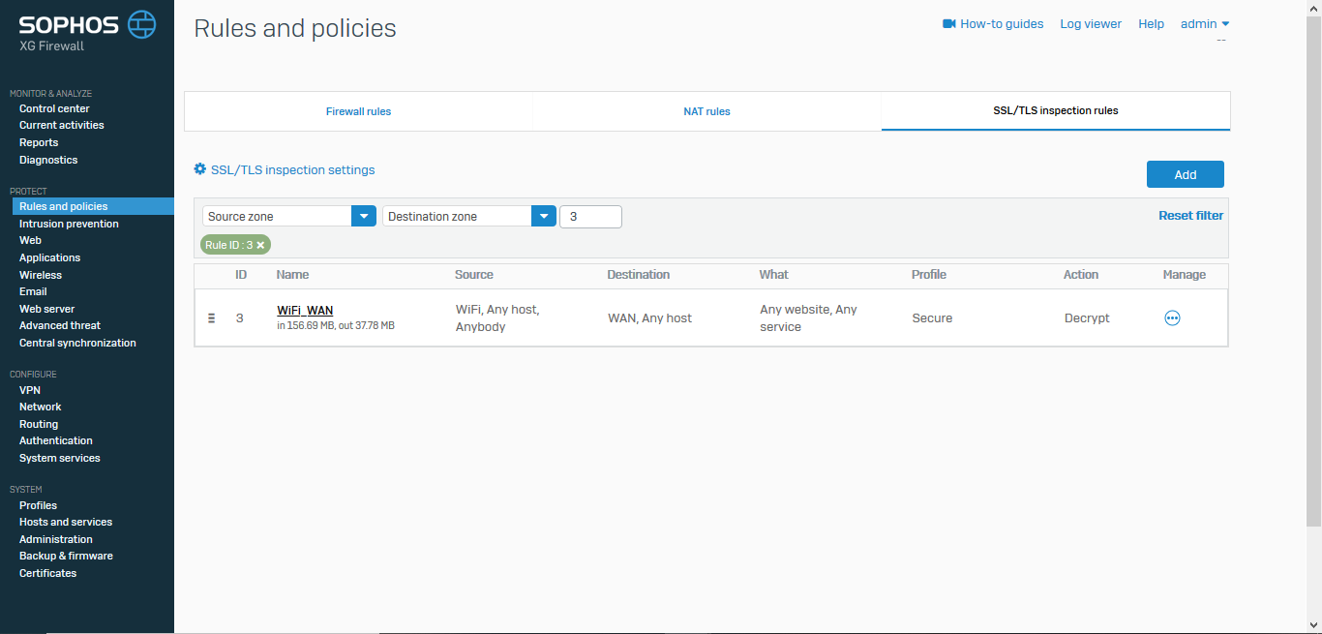Open Intrusion prevention in the sidebar
Image resolution: width=1322 pixels, height=634 pixels.
69,224
